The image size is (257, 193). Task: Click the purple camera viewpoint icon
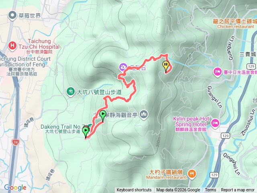click(123, 67)
